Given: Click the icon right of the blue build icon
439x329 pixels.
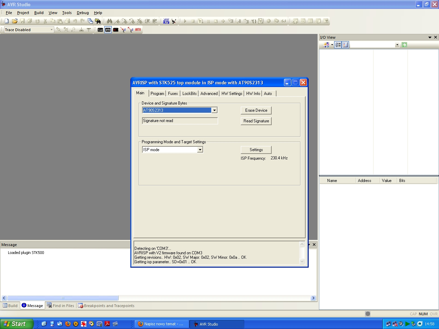Looking at the screenshot, I should 174,21.
